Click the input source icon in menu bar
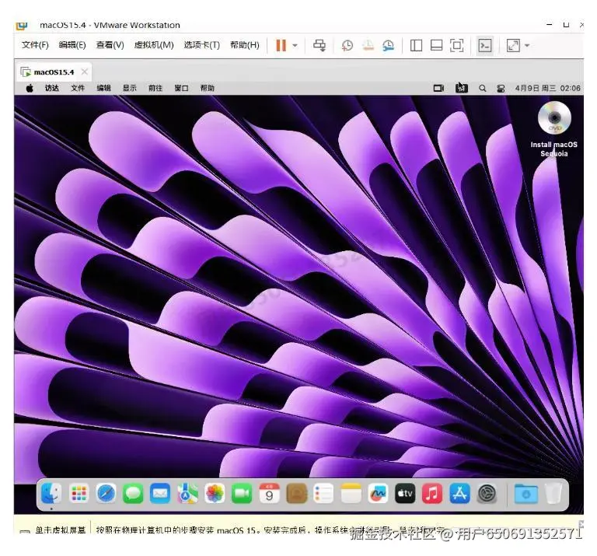 462,89
